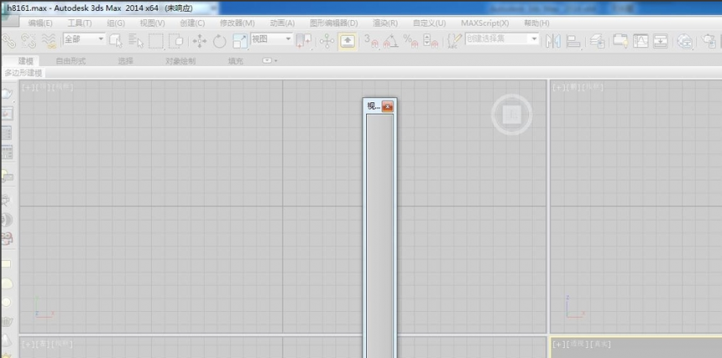Close the floating 视... dialog
This screenshot has height=358, width=722.
click(388, 106)
